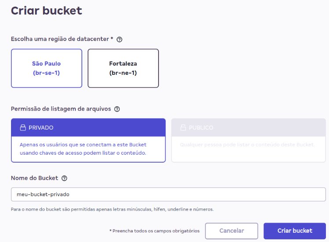Viewport: 329px width, 242px height.
Task: Focus the bucket name input field
Action: pyautogui.click(x=168, y=194)
